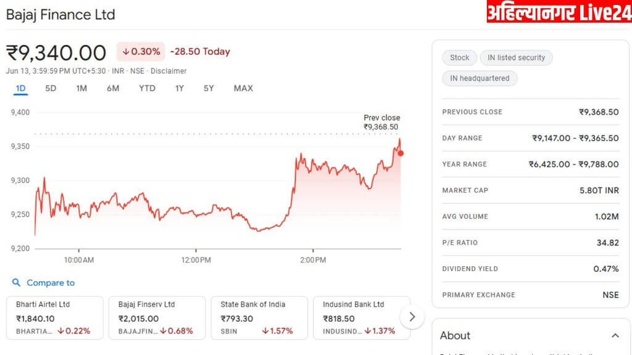Click the Compare to link

51,283
